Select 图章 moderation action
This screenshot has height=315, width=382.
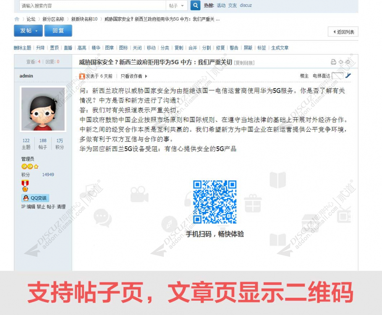[110, 48]
